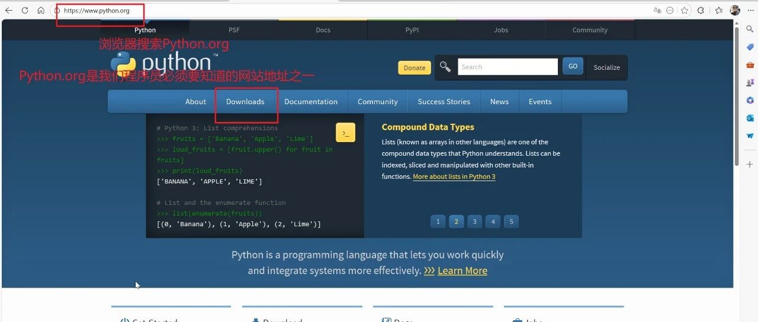Select the Python top tab
Viewport: 758px width, 322px height.
tap(145, 30)
